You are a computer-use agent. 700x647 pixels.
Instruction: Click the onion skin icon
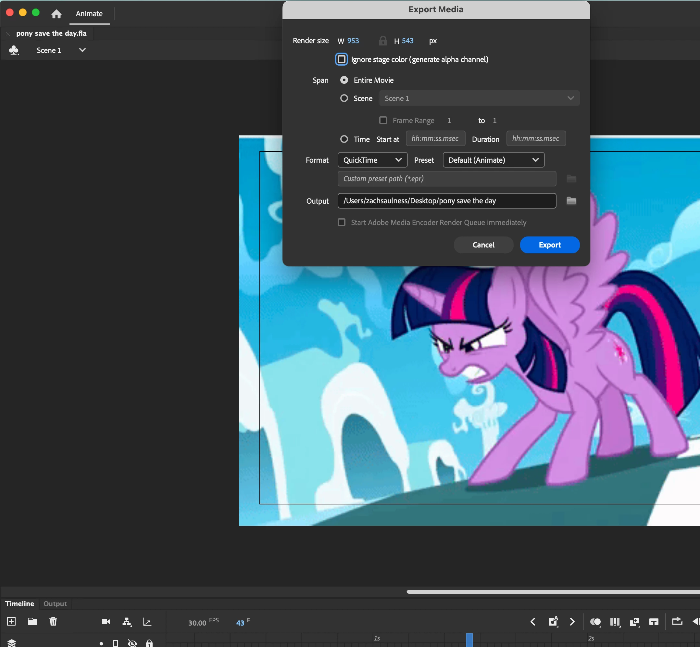[x=595, y=621]
